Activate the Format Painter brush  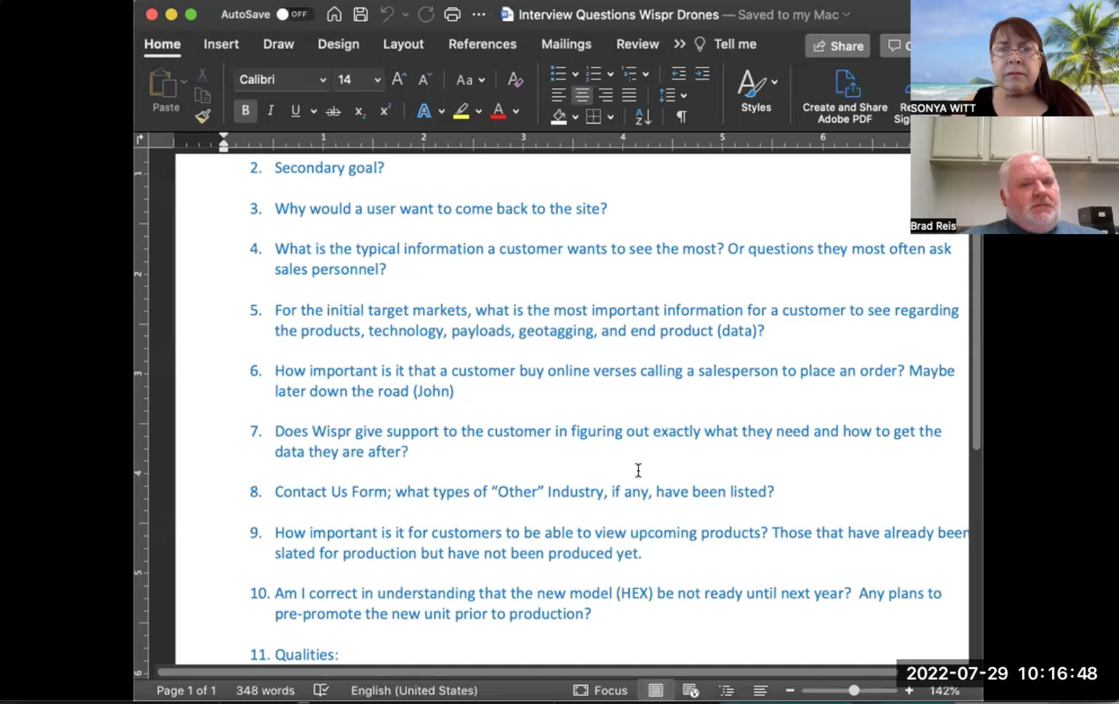pos(203,116)
